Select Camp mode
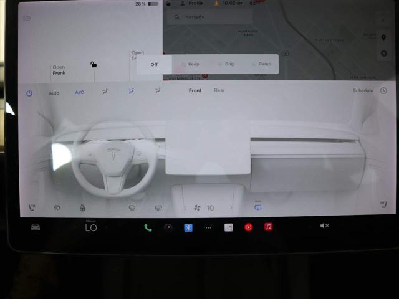The image size is (399, 299). (261, 64)
